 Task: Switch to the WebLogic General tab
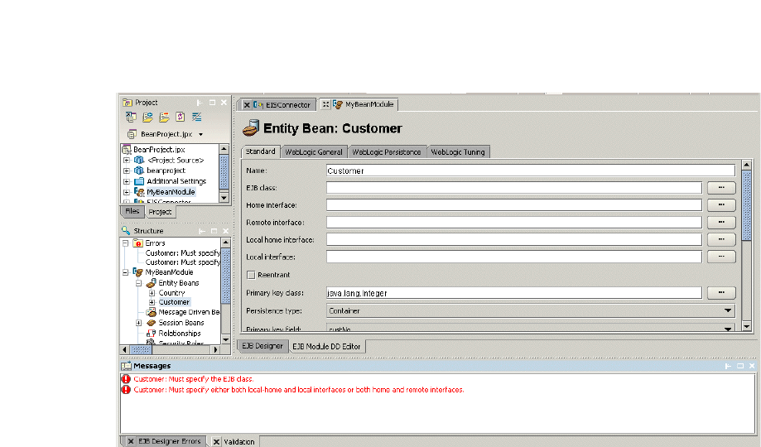(313, 152)
